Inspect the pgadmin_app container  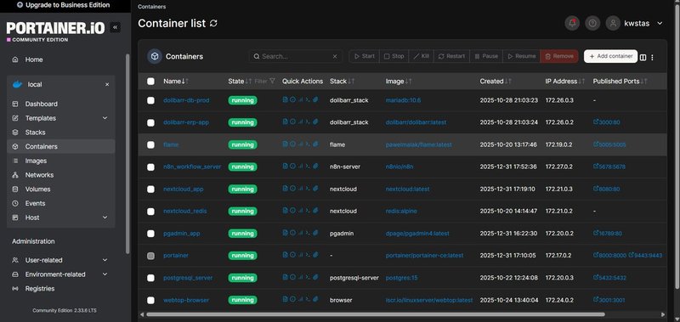(292, 233)
